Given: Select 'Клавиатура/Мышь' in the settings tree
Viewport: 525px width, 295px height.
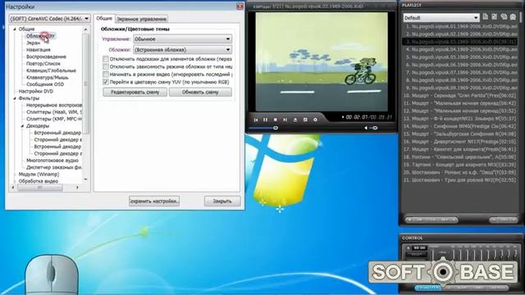Looking at the screenshot, I should (48, 77).
